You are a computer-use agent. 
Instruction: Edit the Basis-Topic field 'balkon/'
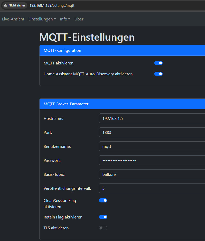pos(152,174)
